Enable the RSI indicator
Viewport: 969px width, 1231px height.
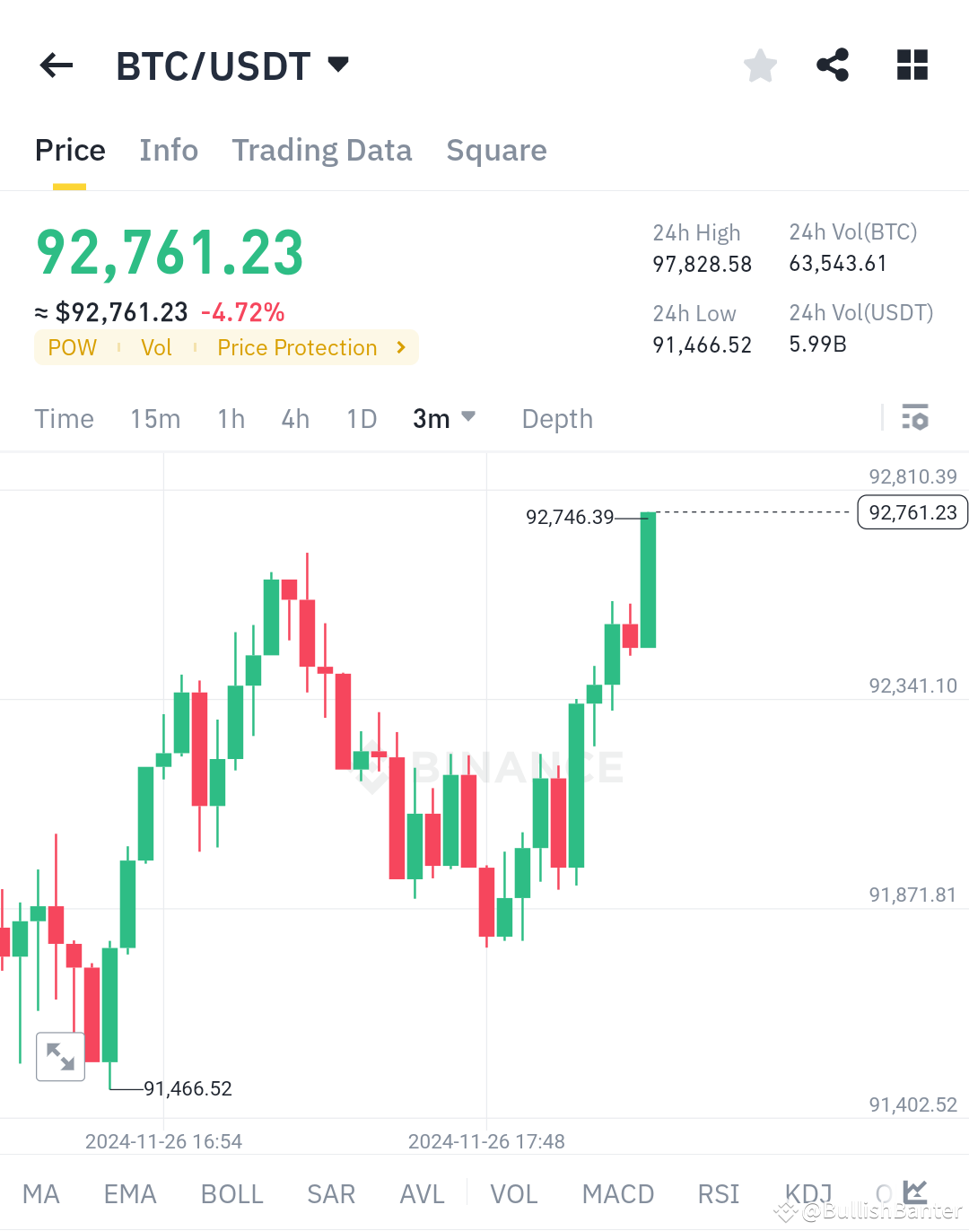coord(718,1193)
